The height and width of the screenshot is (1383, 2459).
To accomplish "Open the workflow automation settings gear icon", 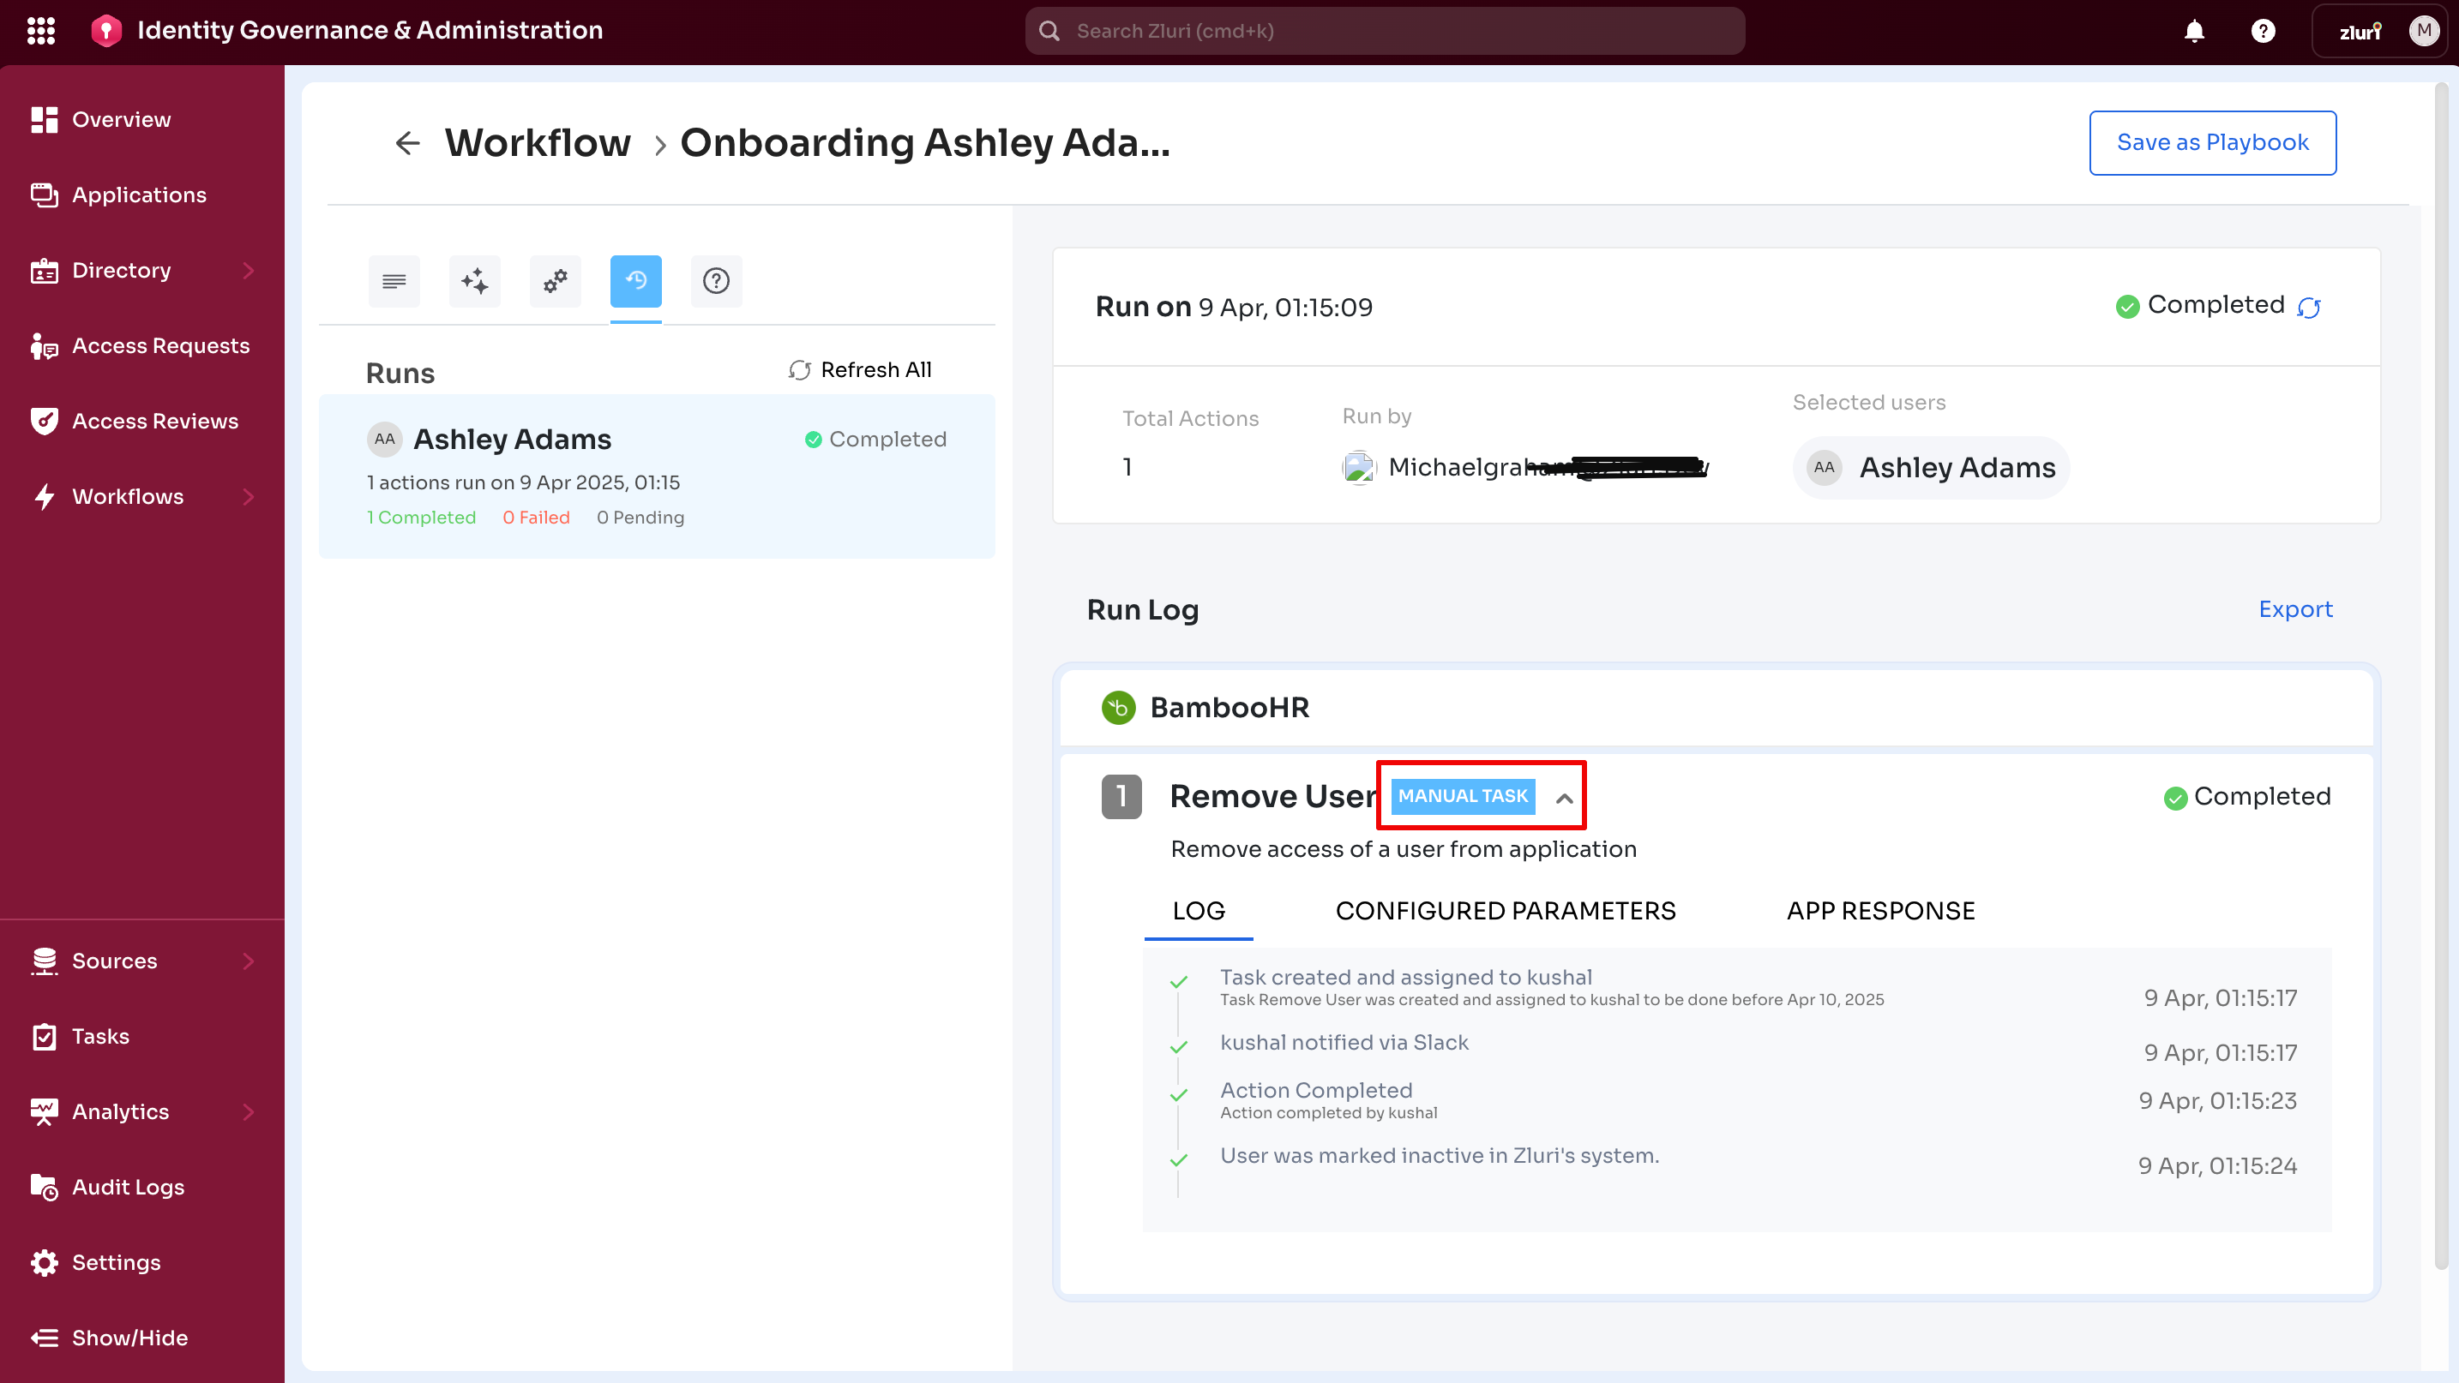I will pyautogui.click(x=555, y=280).
